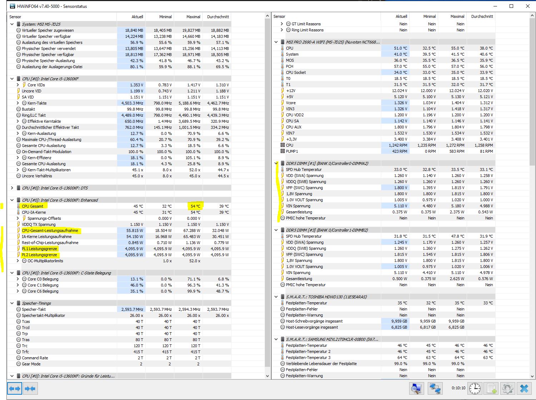This screenshot has width=536, height=400.
Task: Click the left panel scrollbar down arrow
Action: [x=268, y=376]
